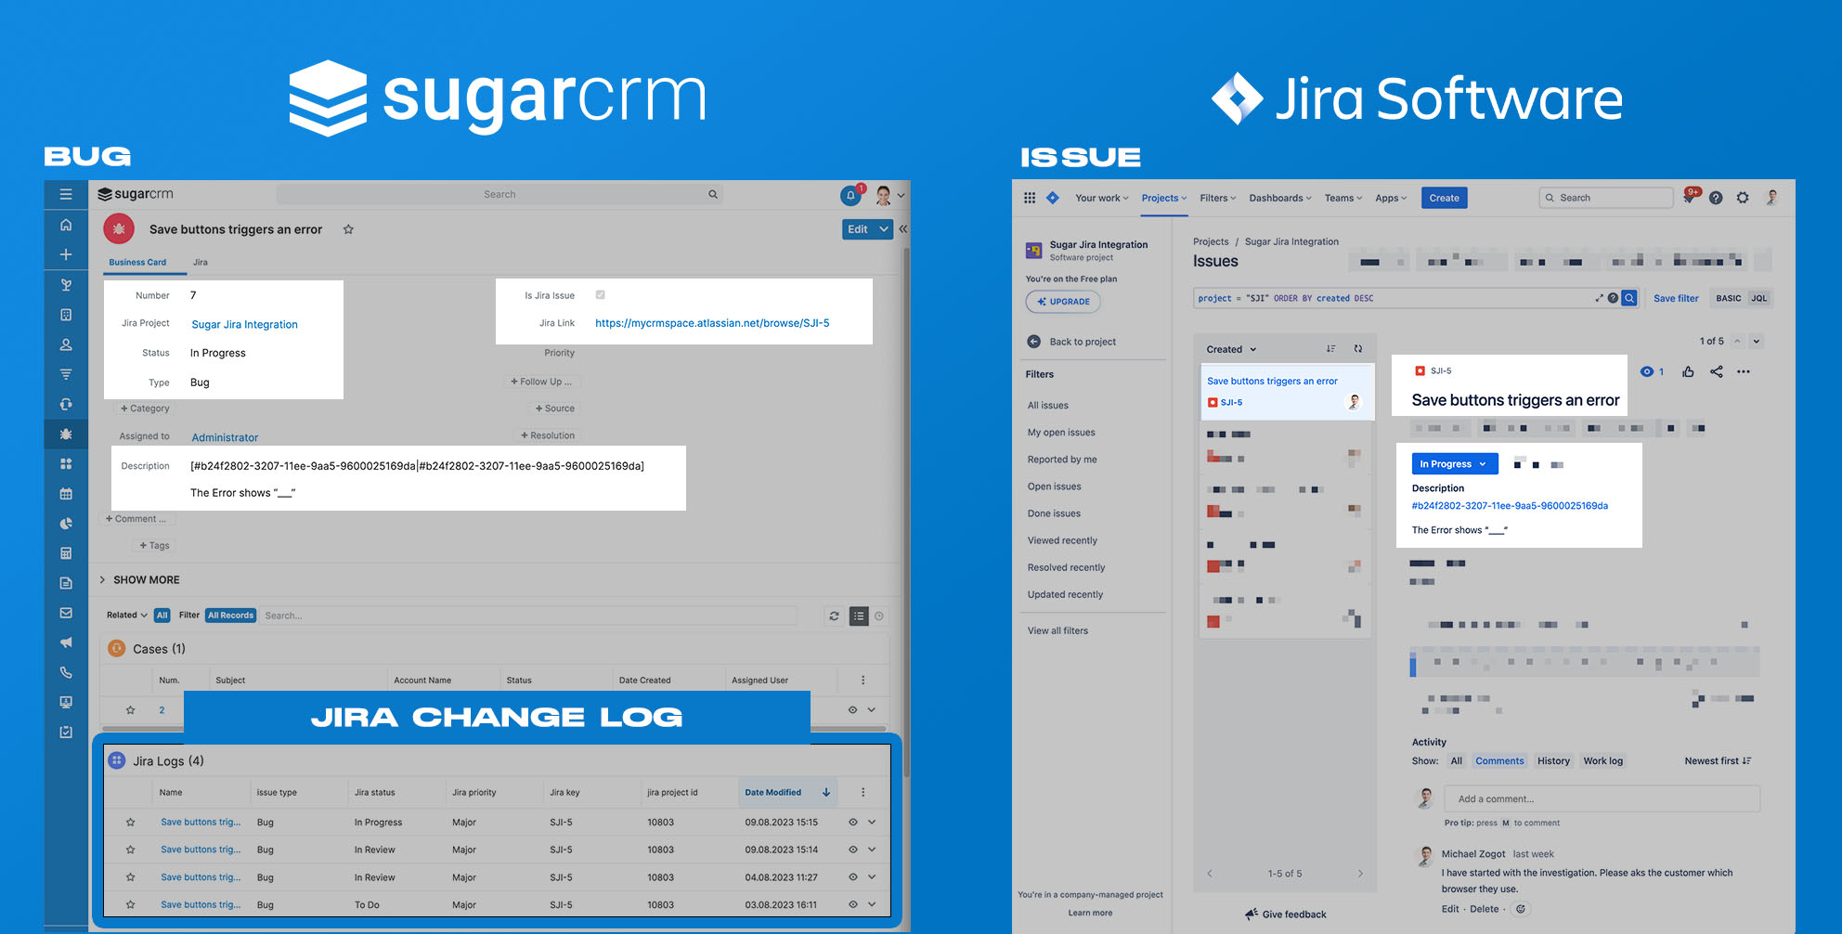Click the SugarCRM record vertical scrollbar
Viewport: 1842px width, 934px height.
[x=907, y=511]
